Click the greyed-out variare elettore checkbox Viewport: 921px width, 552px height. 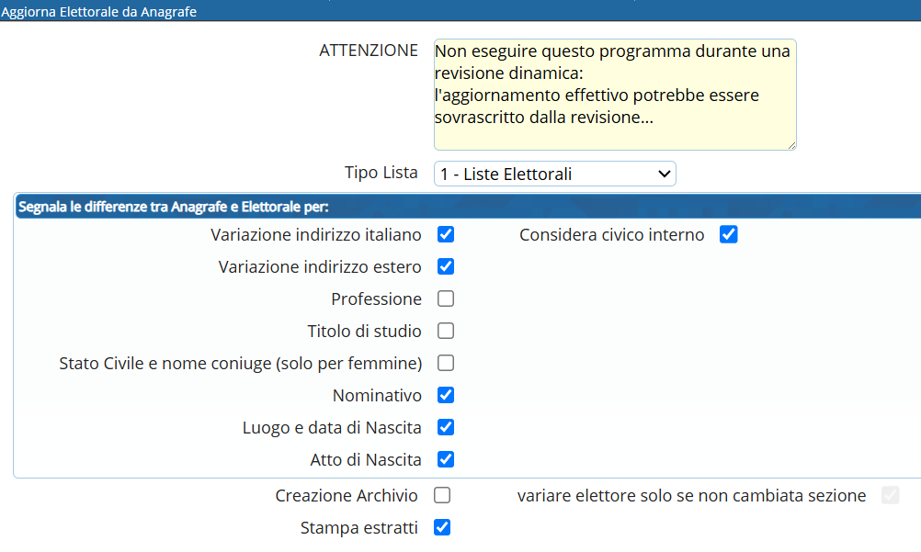coord(890,495)
